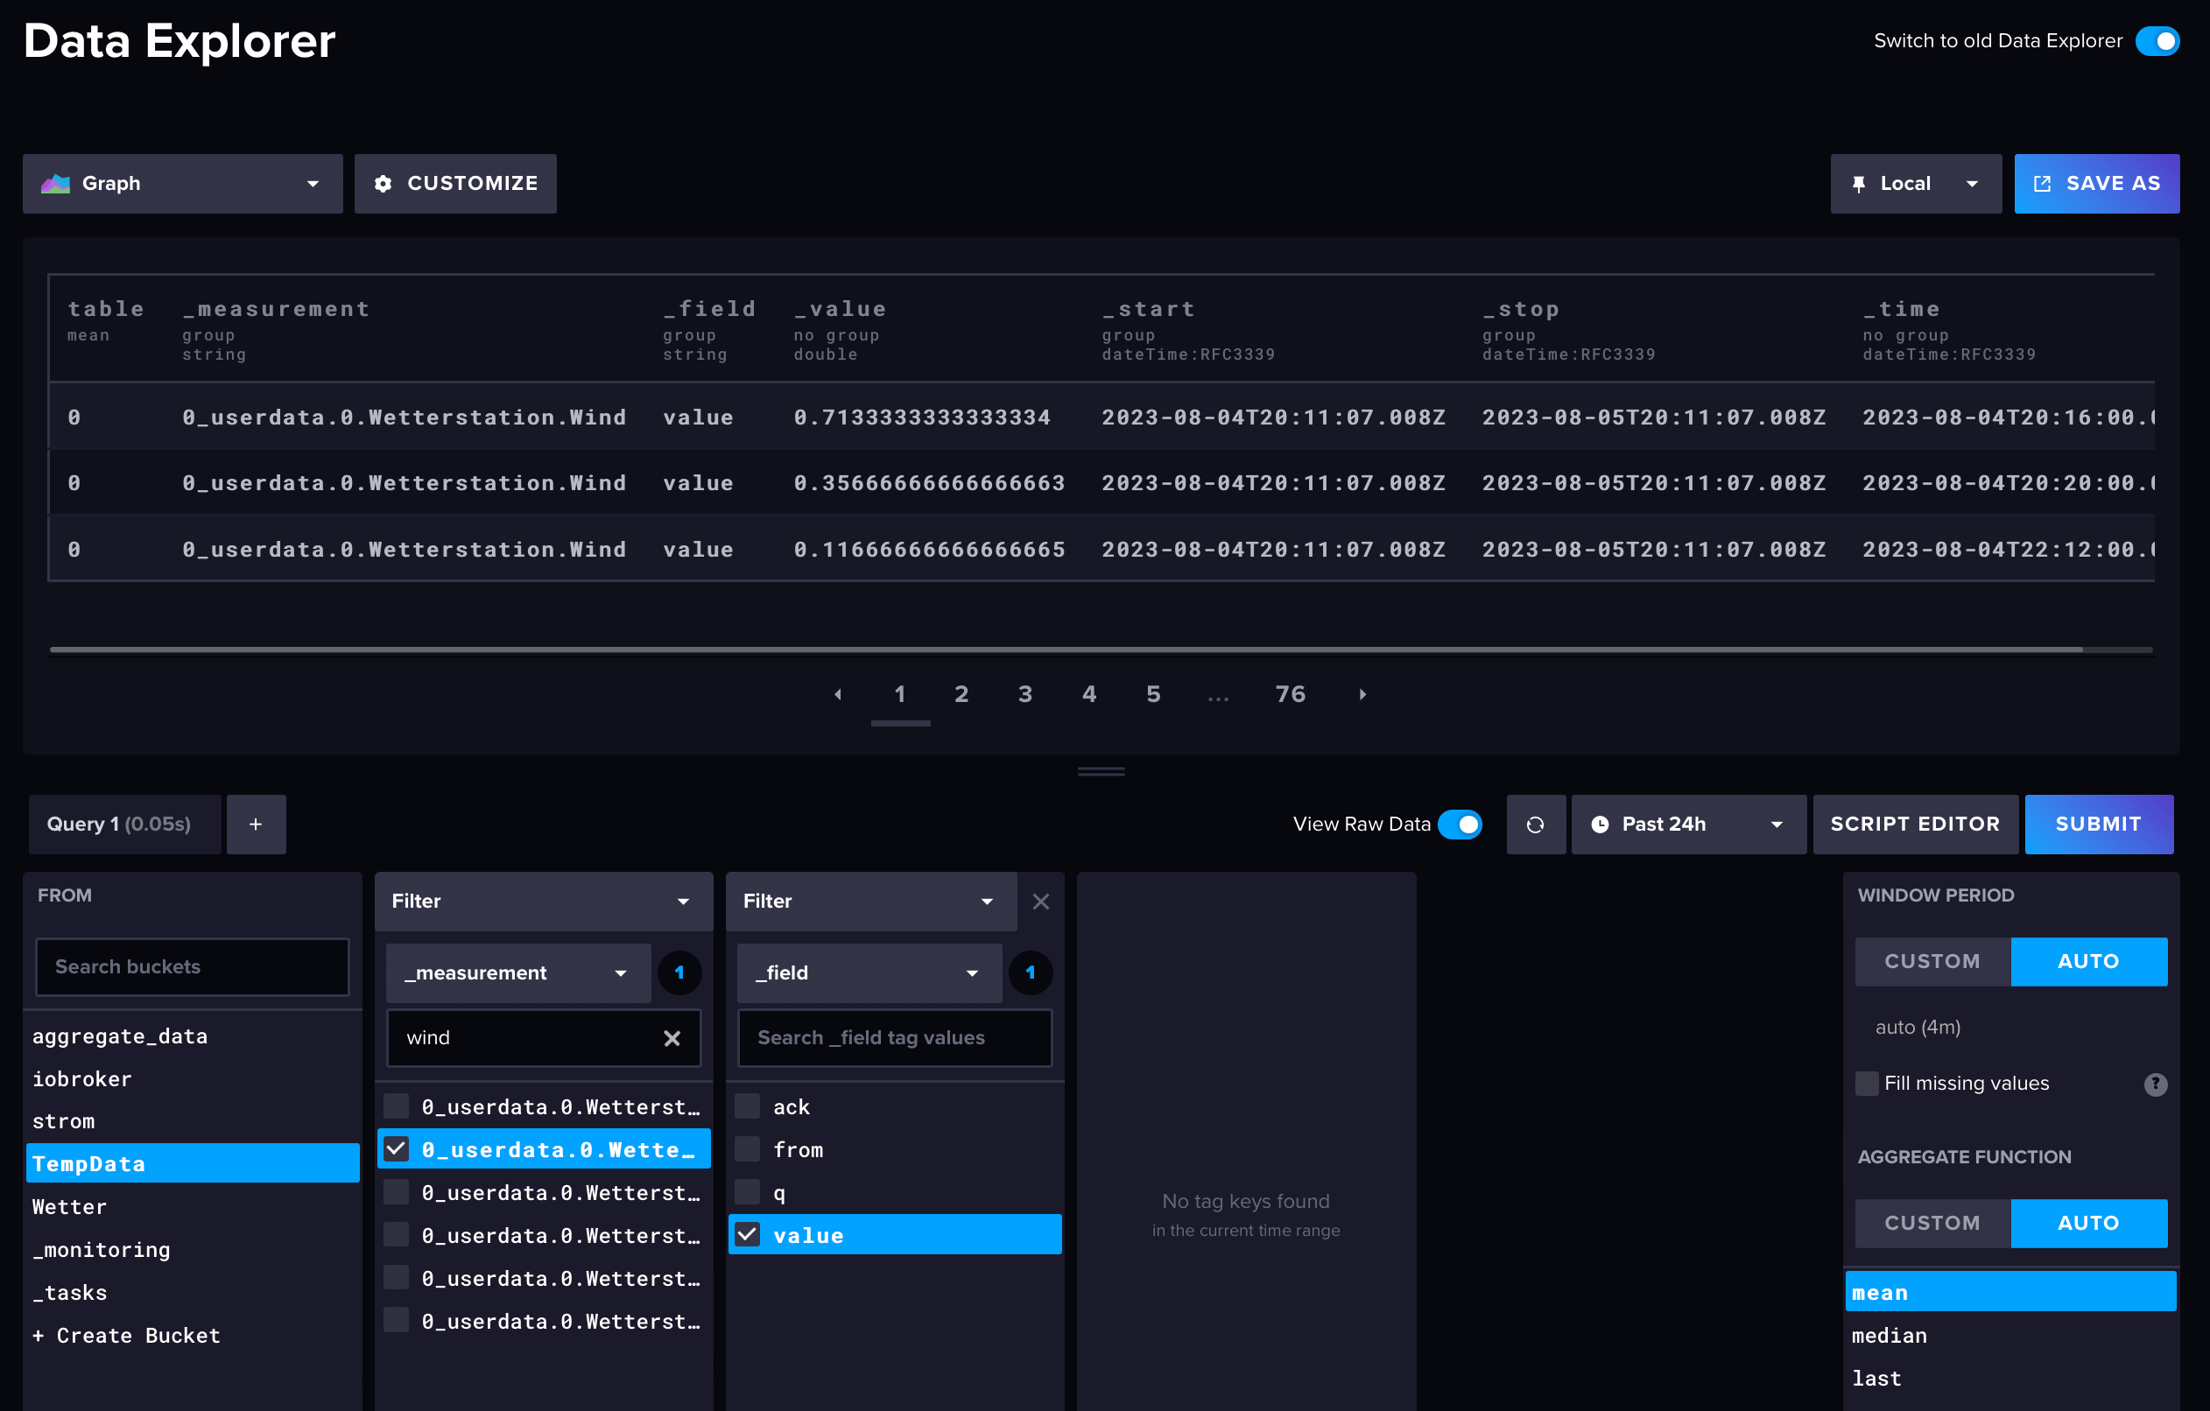
Task: Click the _value column header
Action: [841, 309]
